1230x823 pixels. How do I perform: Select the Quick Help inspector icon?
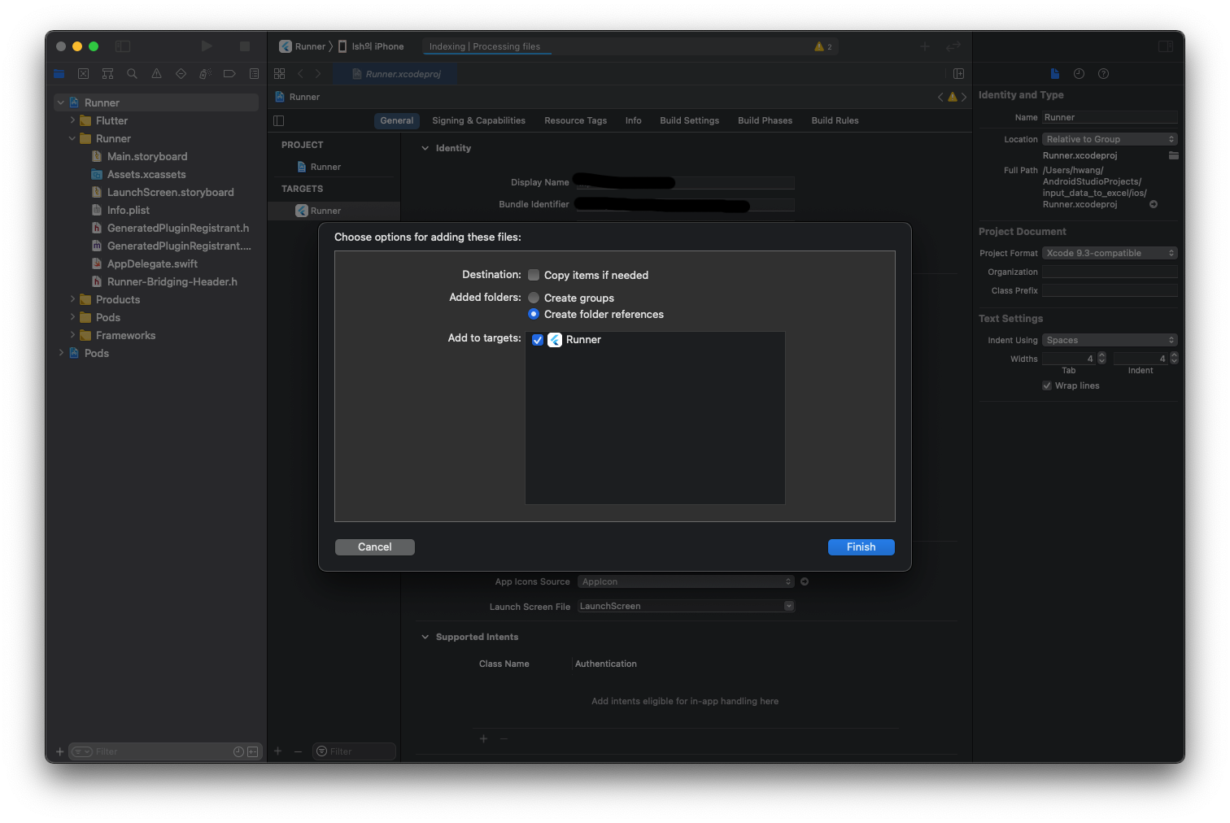1104,74
